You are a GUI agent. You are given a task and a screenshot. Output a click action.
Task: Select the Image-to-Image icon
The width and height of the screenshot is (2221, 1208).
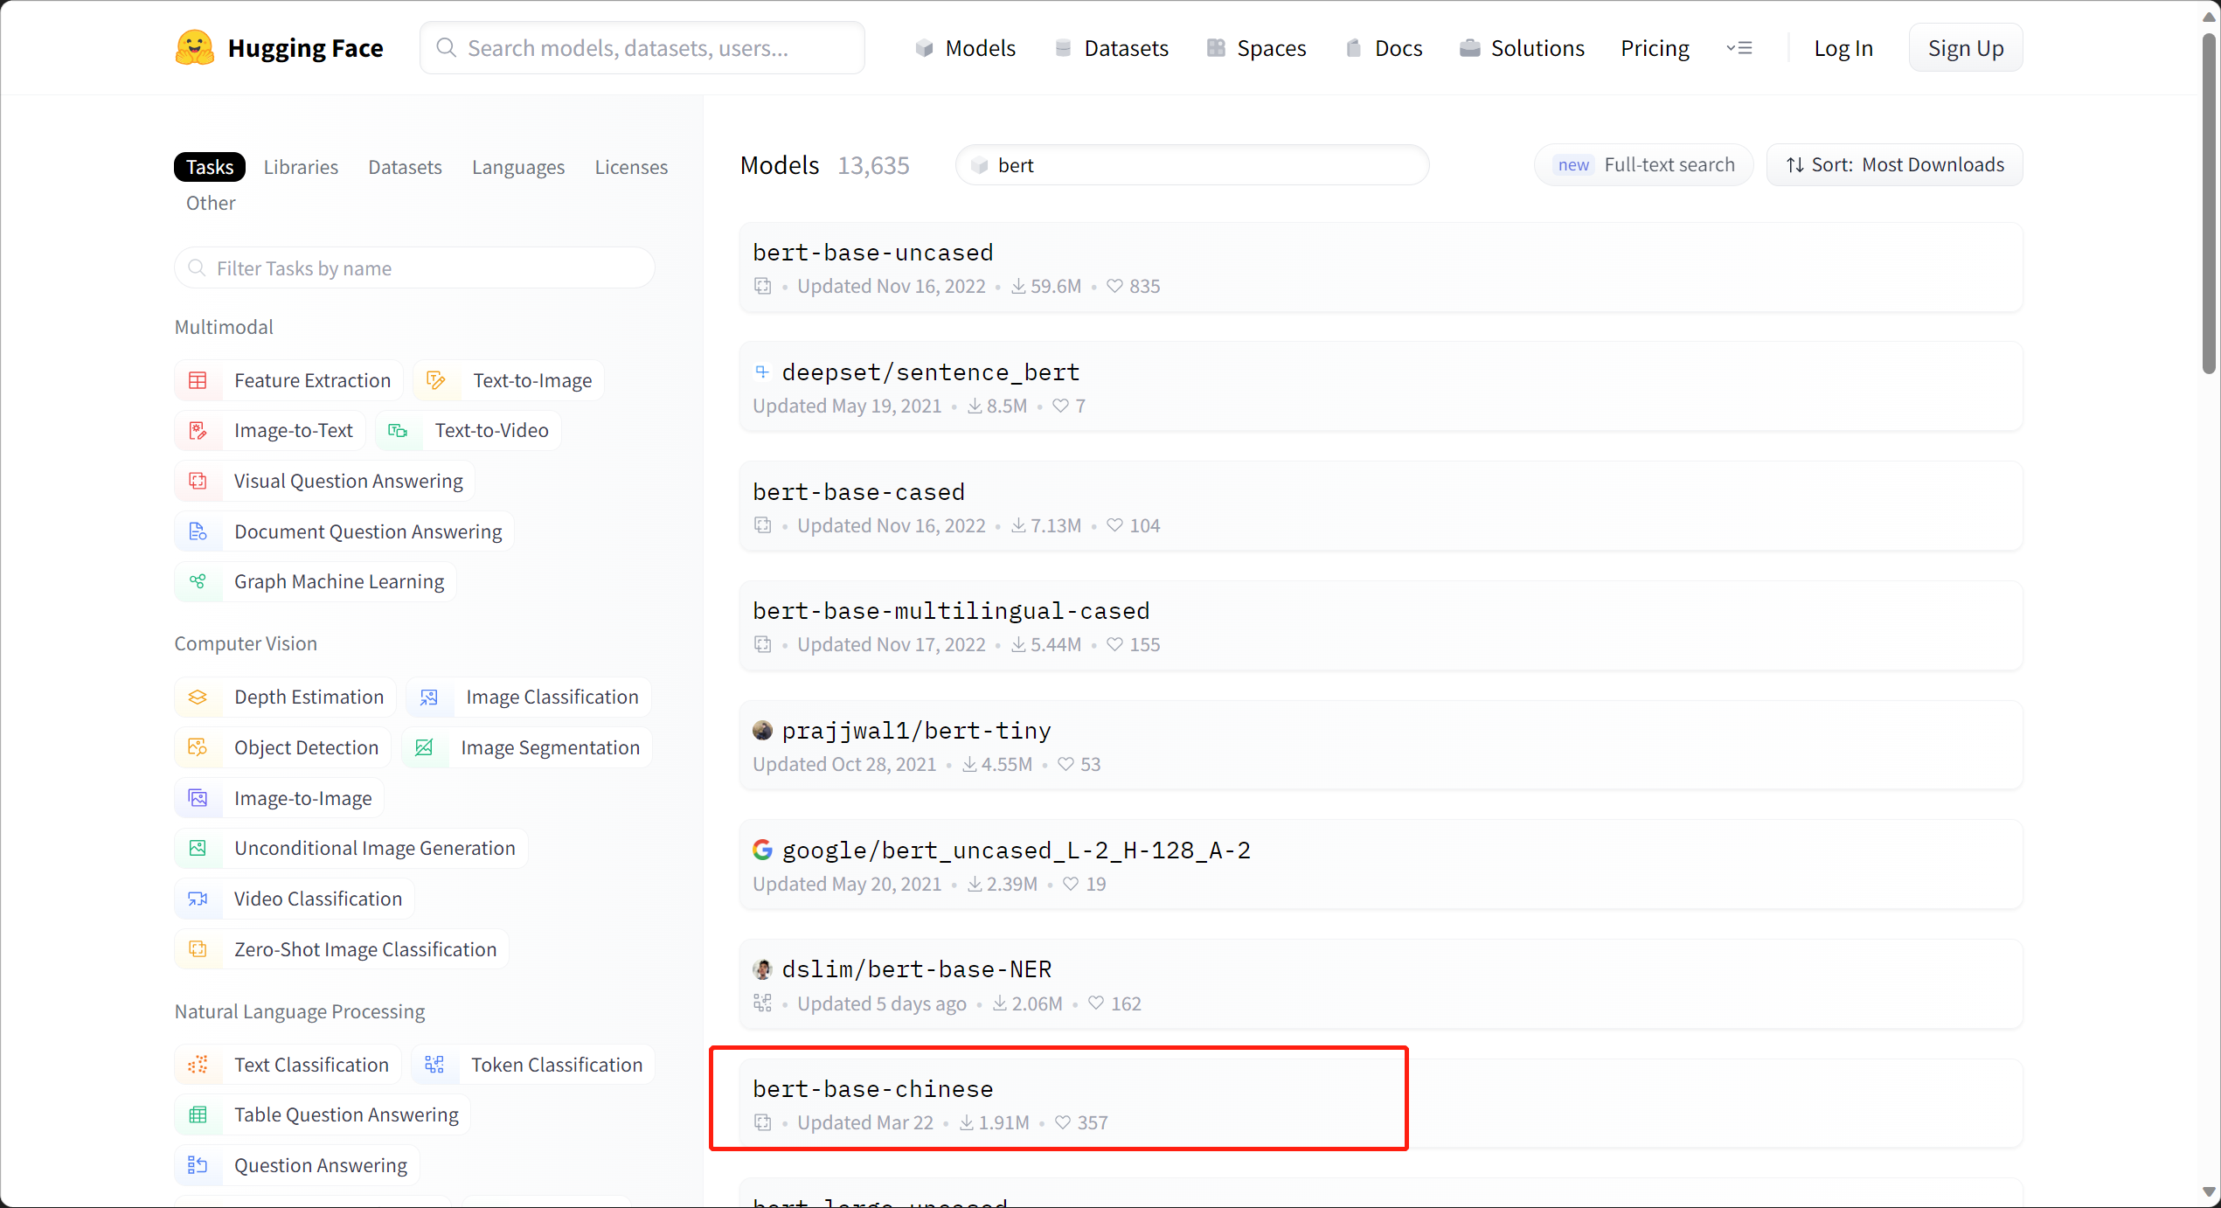198,798
